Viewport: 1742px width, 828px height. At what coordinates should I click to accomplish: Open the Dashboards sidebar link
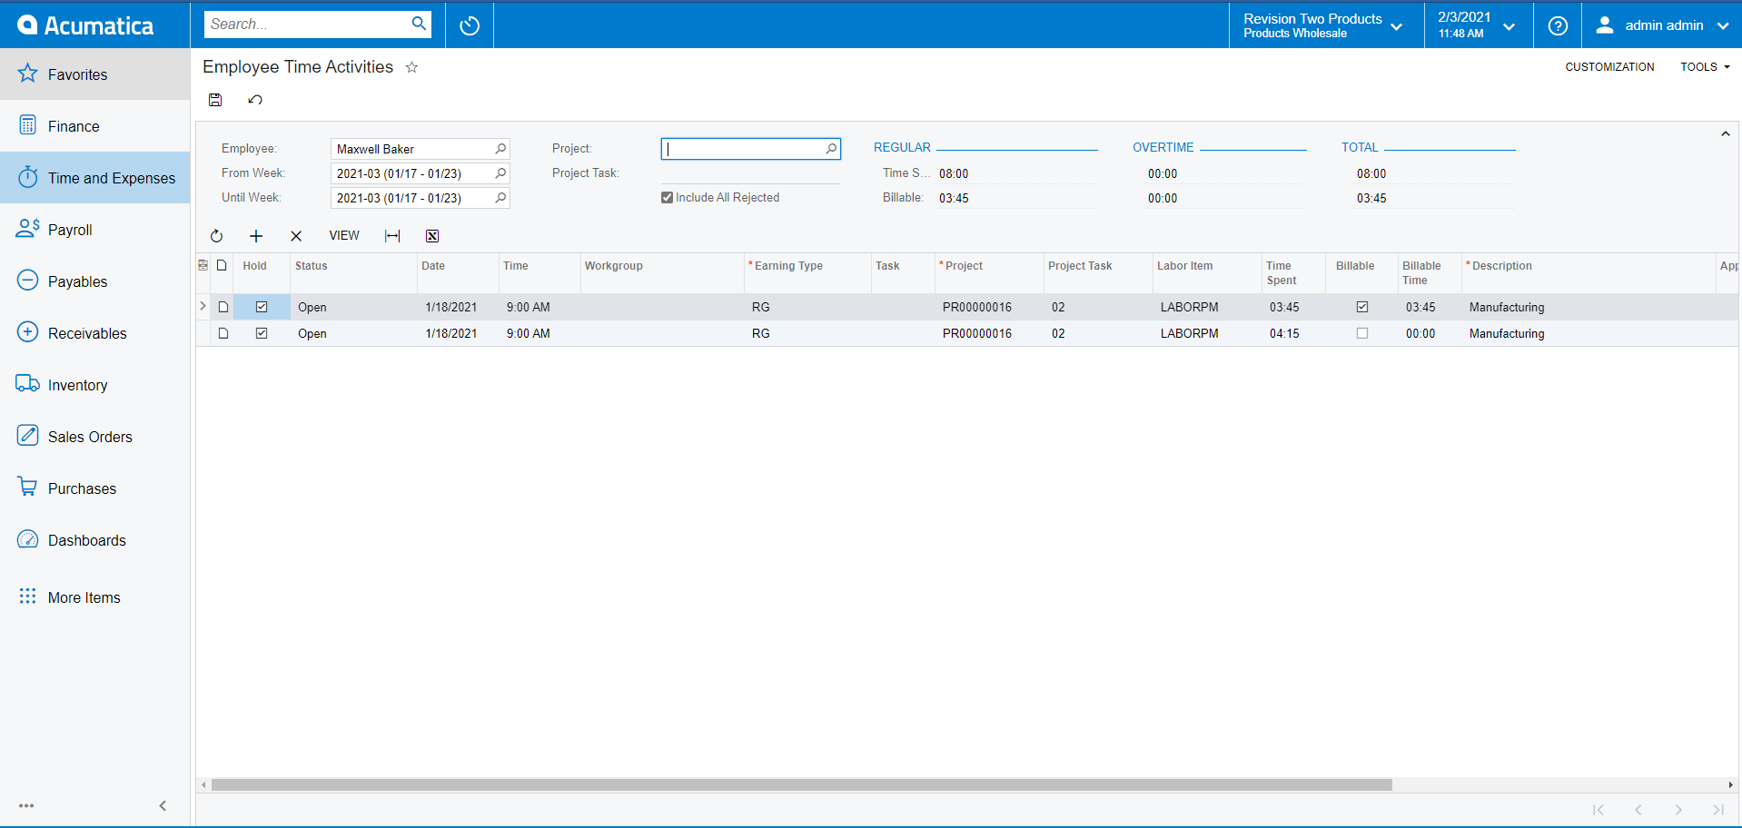(x=95, y=540)
